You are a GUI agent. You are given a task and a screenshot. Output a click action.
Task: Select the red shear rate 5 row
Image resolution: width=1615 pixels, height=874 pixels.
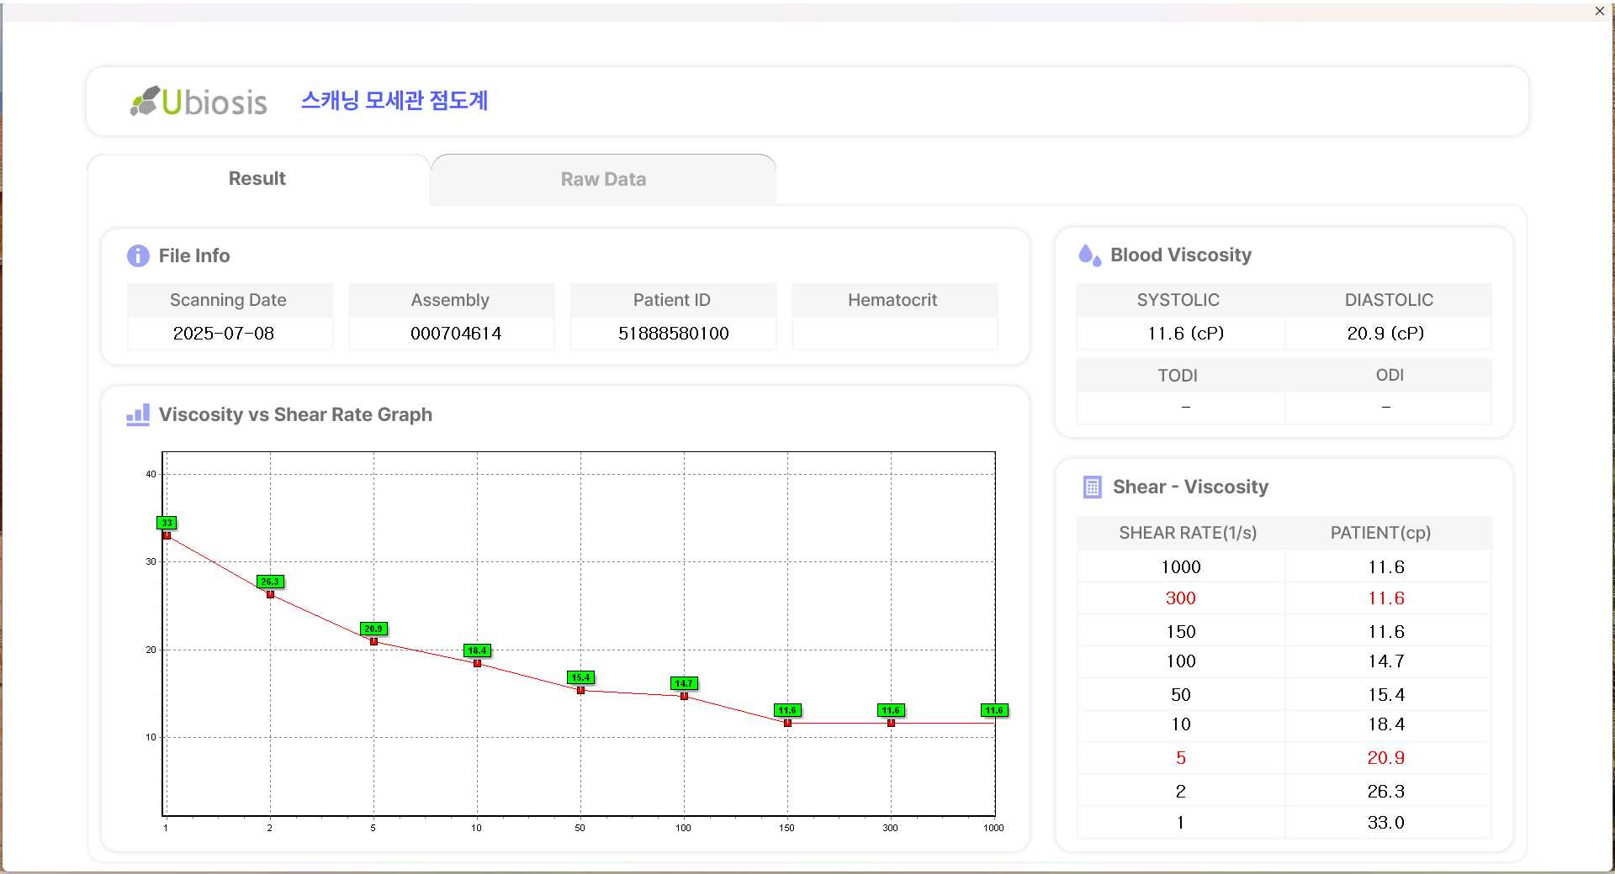tap(1180, 758)
